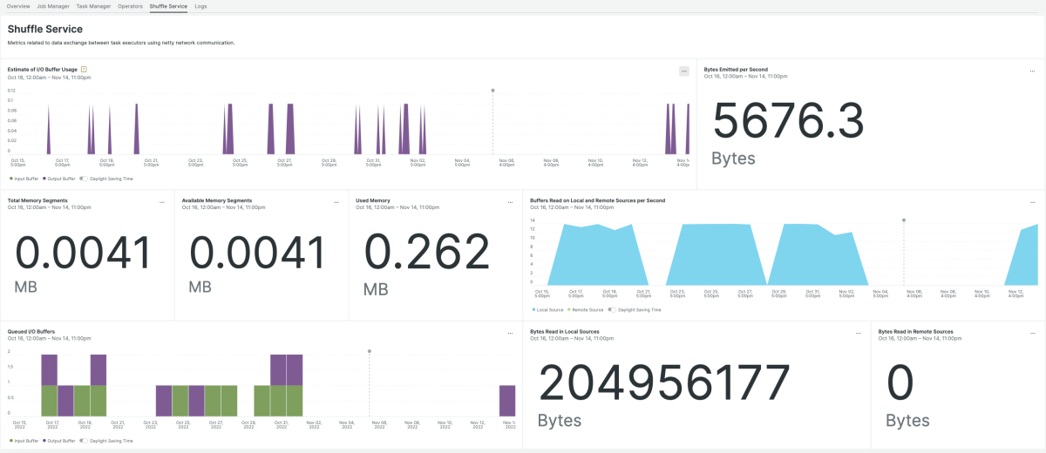Click Output Buffer legend in I/O Buffer Usage chart
The image size is (1046, 453).
click(58, 178)
